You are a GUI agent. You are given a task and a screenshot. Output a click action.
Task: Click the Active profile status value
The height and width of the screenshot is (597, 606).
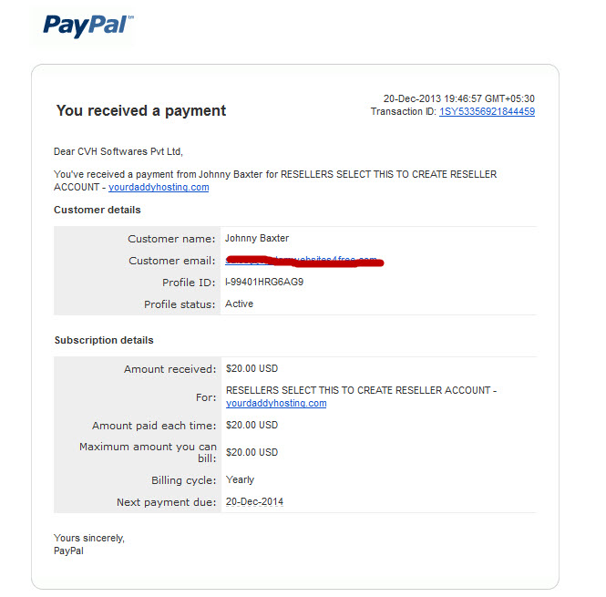(240, 304)
